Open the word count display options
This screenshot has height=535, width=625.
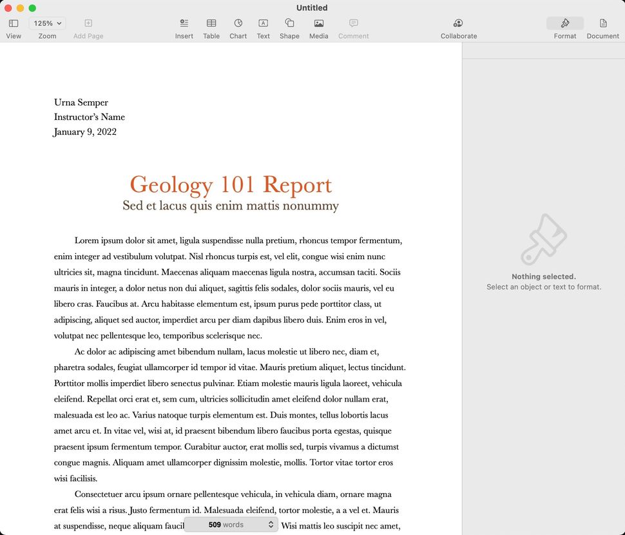pos(271,524)
